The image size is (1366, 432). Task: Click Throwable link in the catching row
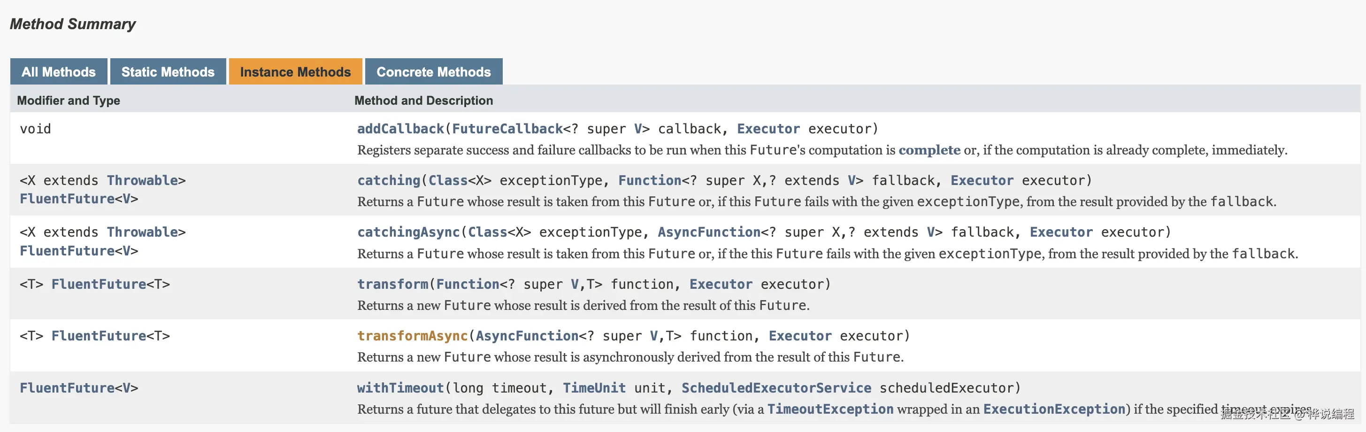click(x=142, y=180)
